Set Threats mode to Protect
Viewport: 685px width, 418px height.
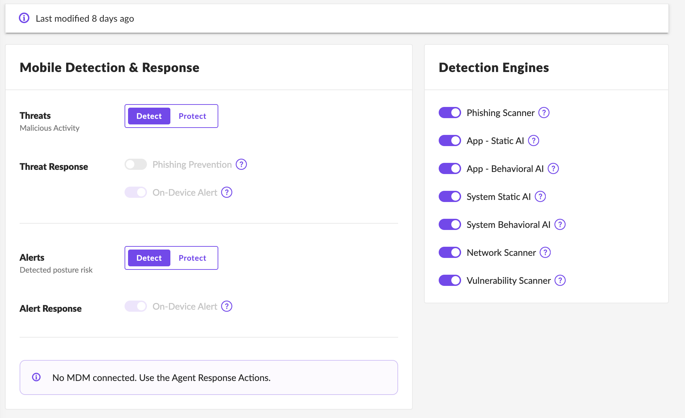tap(192, 116)
